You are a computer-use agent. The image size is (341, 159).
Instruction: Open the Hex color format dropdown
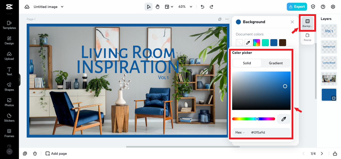point(240,132)
